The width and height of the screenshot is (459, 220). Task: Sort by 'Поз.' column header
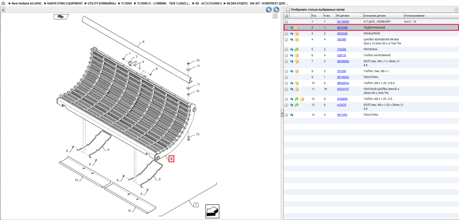click(316, 16)
